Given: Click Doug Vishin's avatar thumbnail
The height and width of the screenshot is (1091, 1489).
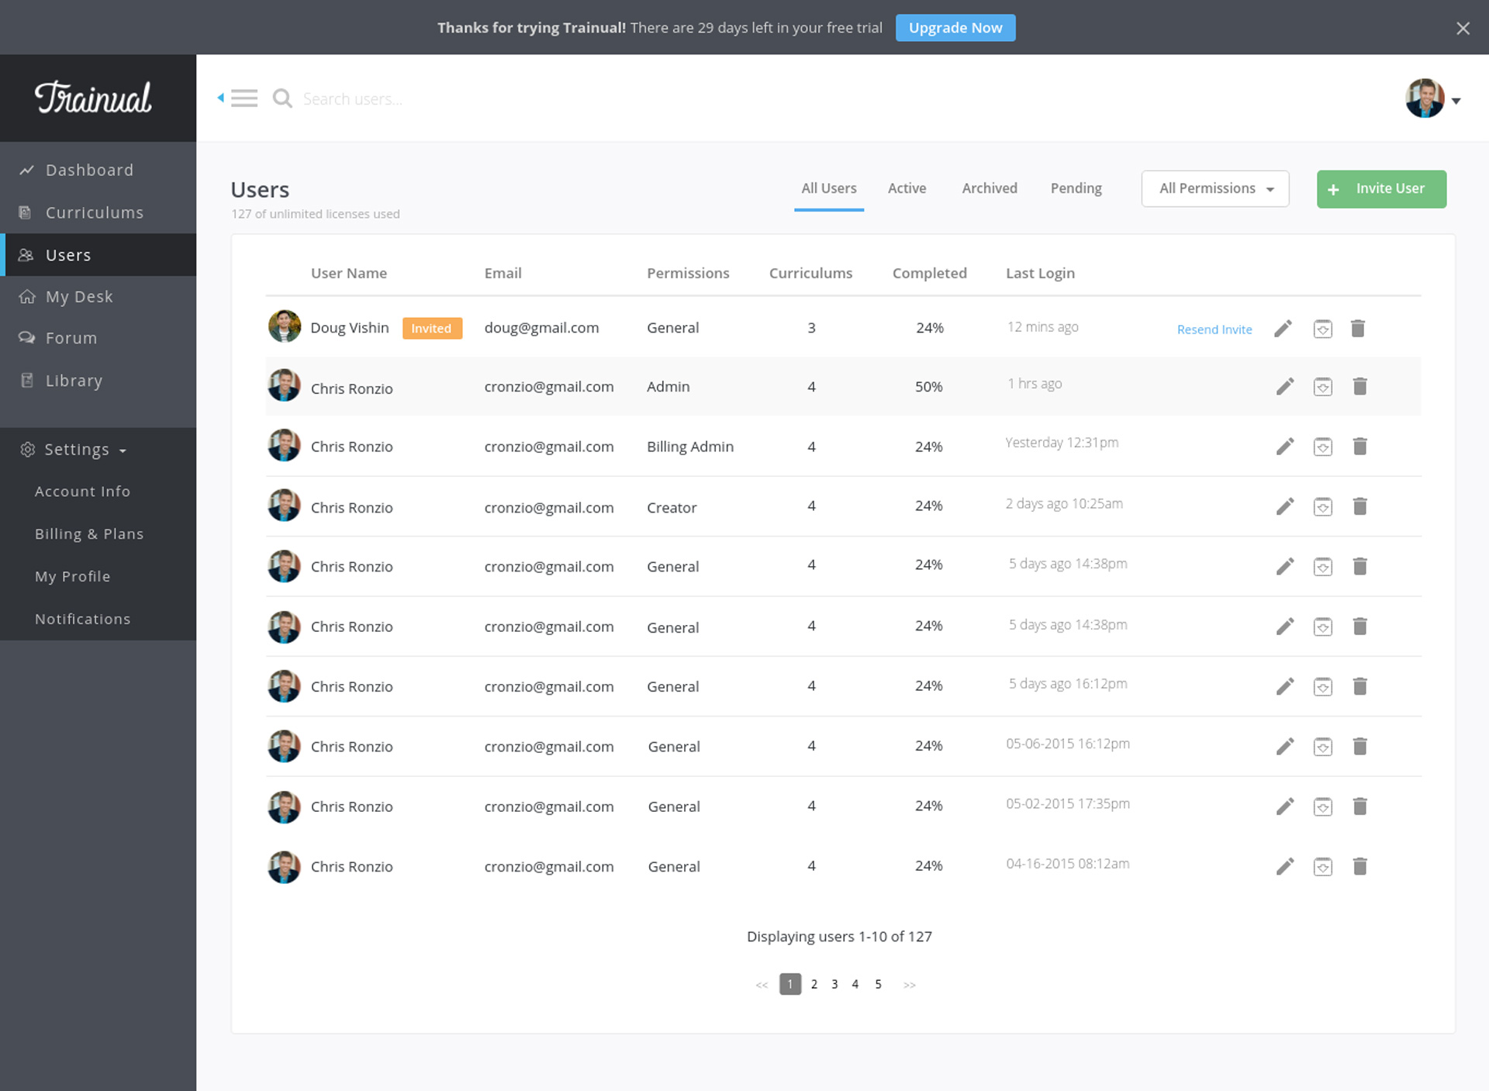Looking at the screenshot, I should pos(284,326).
